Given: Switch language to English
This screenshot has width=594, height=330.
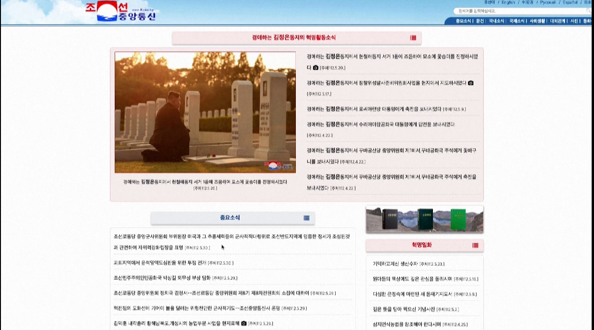Looking at the screenshot, I should click(x=508, y=2).
